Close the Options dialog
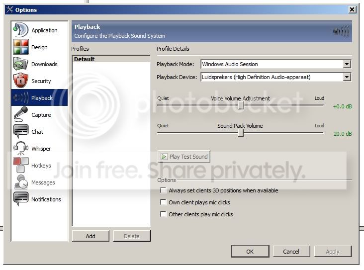The width and height of the screenshot is (364, 270). (x=352, y=9)
